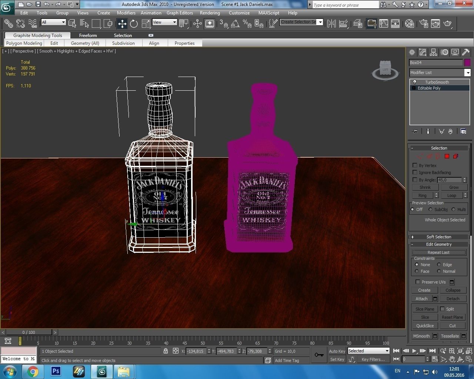Enable the By Vertex checkbox
The image size is (474, 379).
(x=415, y=165)
